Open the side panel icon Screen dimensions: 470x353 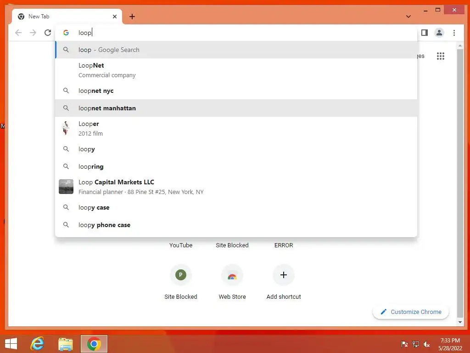point(425,33)
